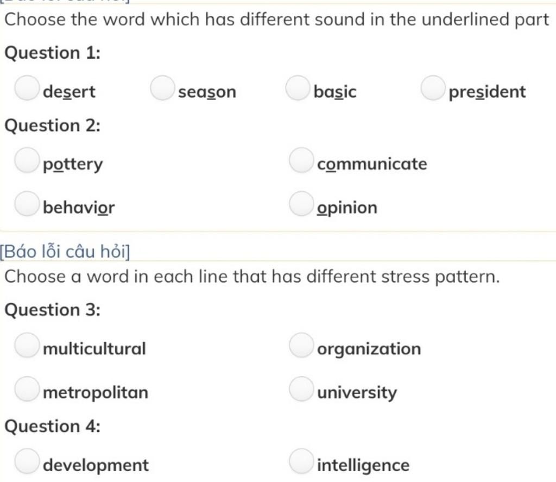Select the 'desert' radio button
This screenshot has width=556, height=482.
coord(27,88)
